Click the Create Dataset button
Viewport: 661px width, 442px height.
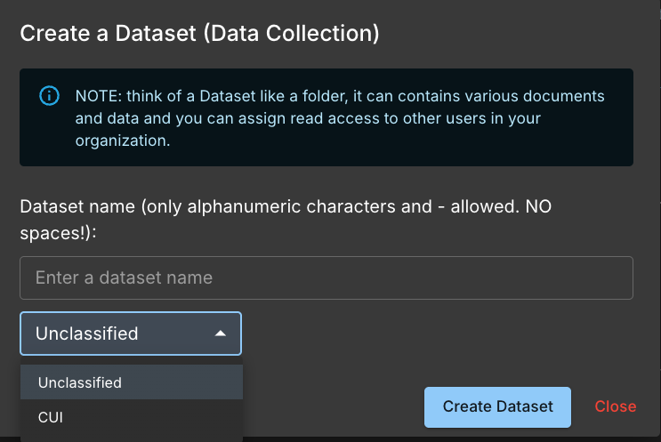[x=497, y=407]
